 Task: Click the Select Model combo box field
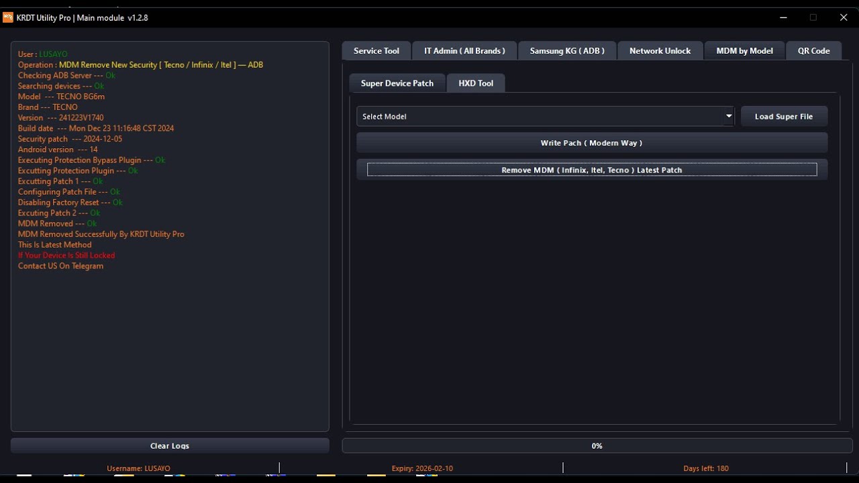(545, 116)
